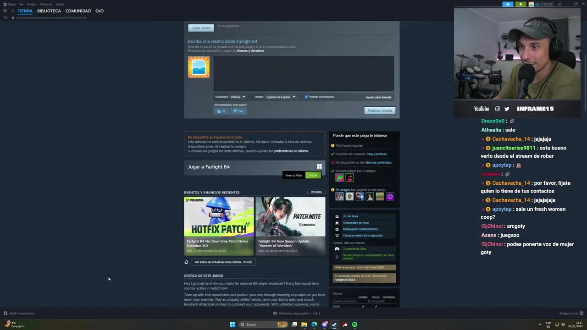Open the preferencias de idioma link

pos(291,151)
